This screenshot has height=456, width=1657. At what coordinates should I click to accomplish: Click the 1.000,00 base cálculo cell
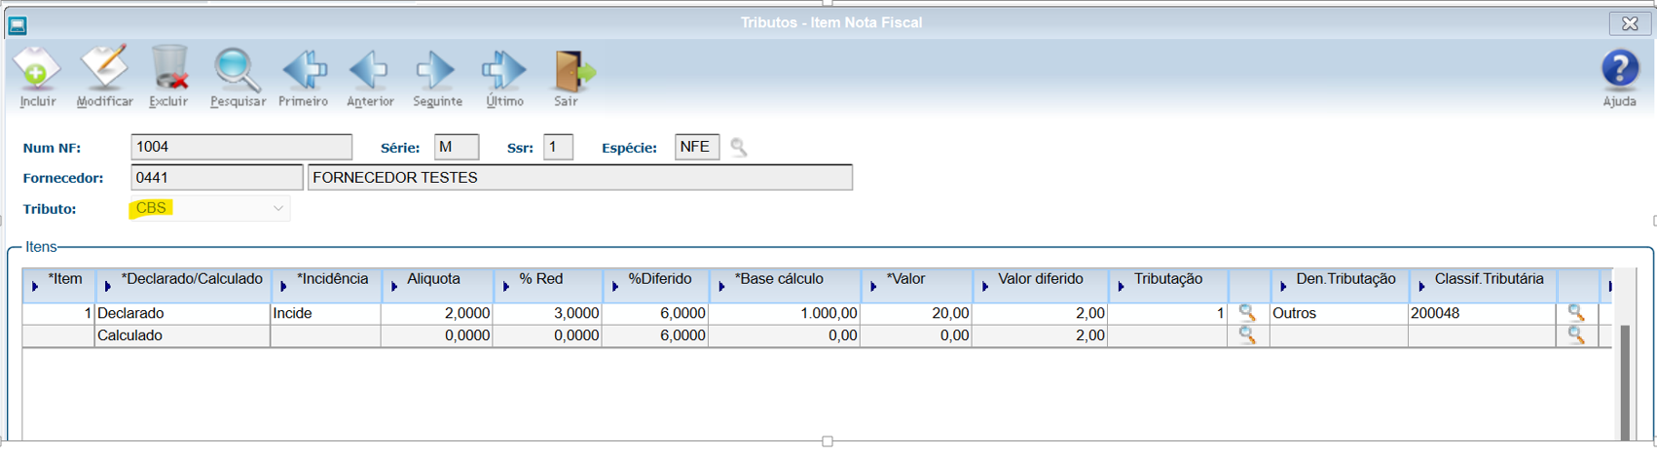[785, 313]
